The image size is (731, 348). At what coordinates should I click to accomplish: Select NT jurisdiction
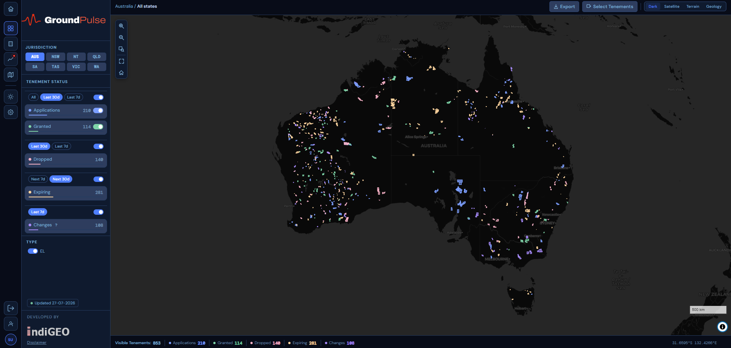[x=76, y=57]
